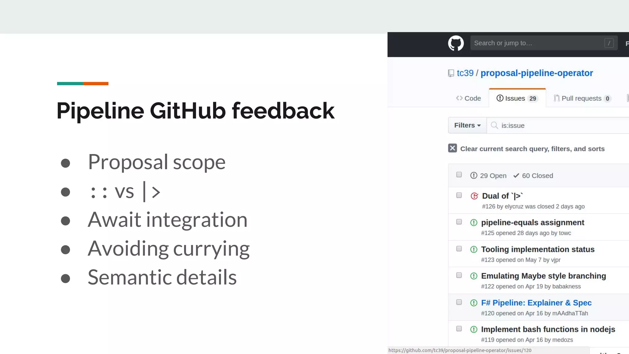Screen dimensions: 629x354
Task: Click author mAAdhaTTah on issue #120
Action: (570, 313)
